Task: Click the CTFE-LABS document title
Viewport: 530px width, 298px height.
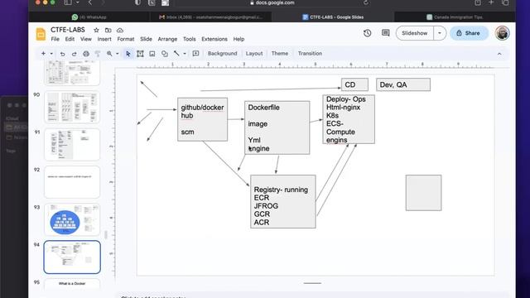Action: coord(68,30)
